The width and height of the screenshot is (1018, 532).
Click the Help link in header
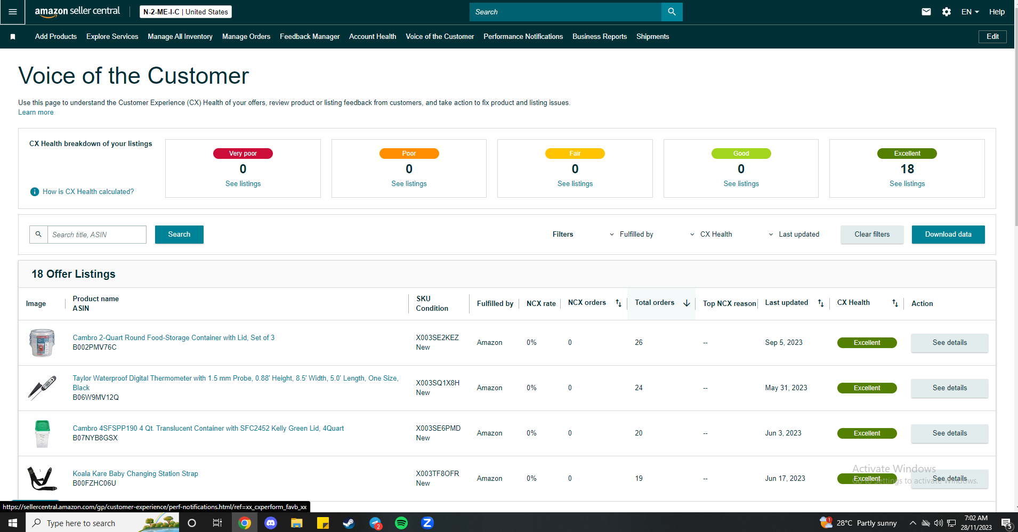(x=997, y=12)
